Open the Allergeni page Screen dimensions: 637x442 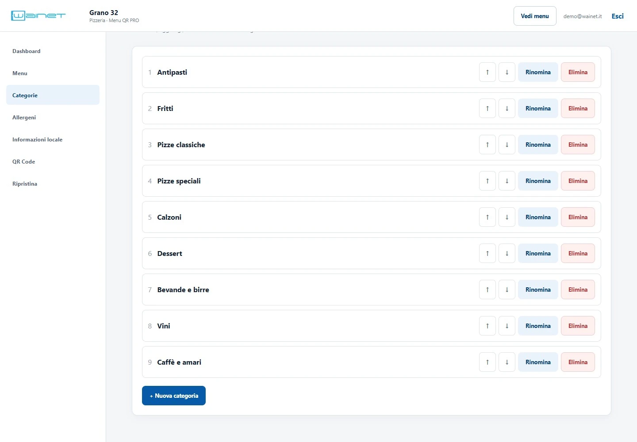[53, 117]
